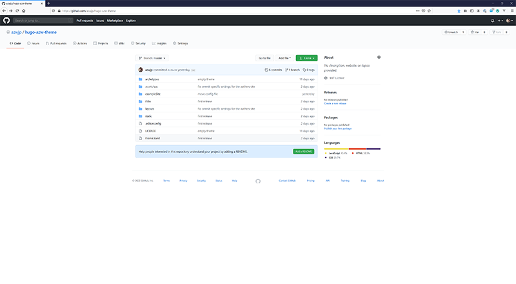Click the file icon for theme.toml

141,138
